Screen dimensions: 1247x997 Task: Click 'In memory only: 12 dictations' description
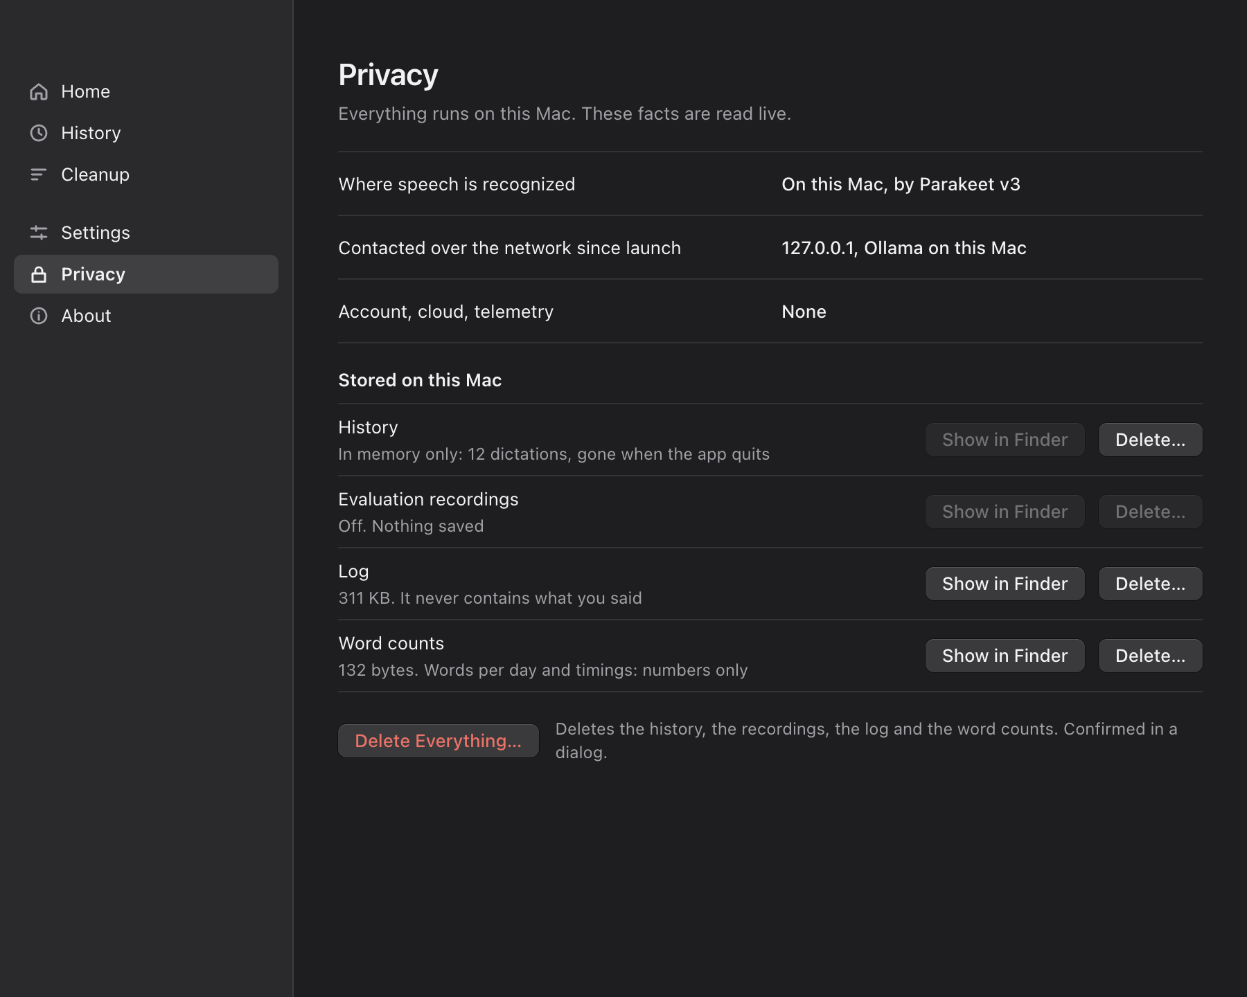pyautogui.click(x=554, y=454)
